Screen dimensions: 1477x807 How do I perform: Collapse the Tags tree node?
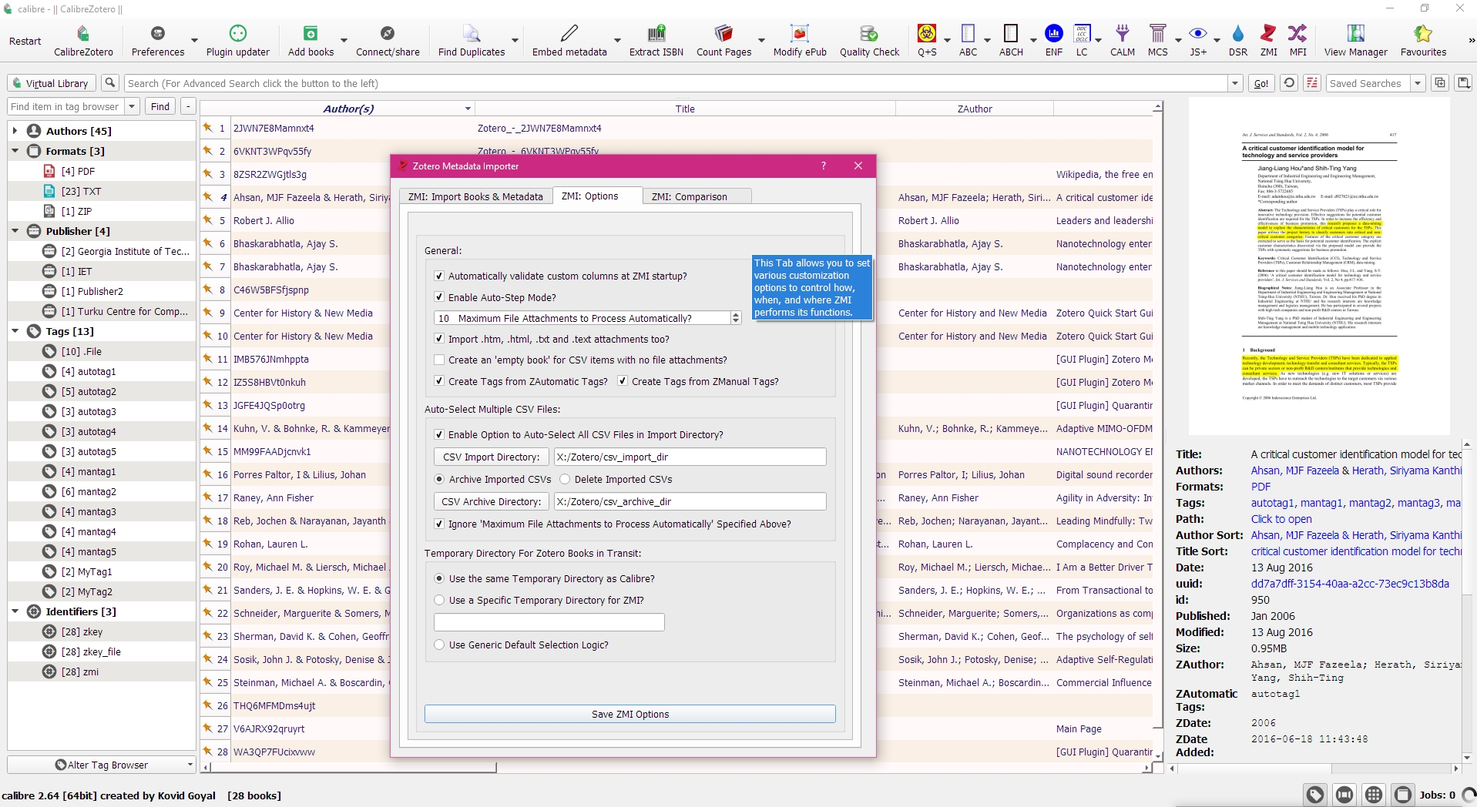click(15, 331)
